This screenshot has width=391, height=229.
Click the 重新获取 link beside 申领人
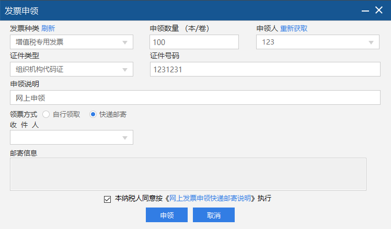[294, 28]
